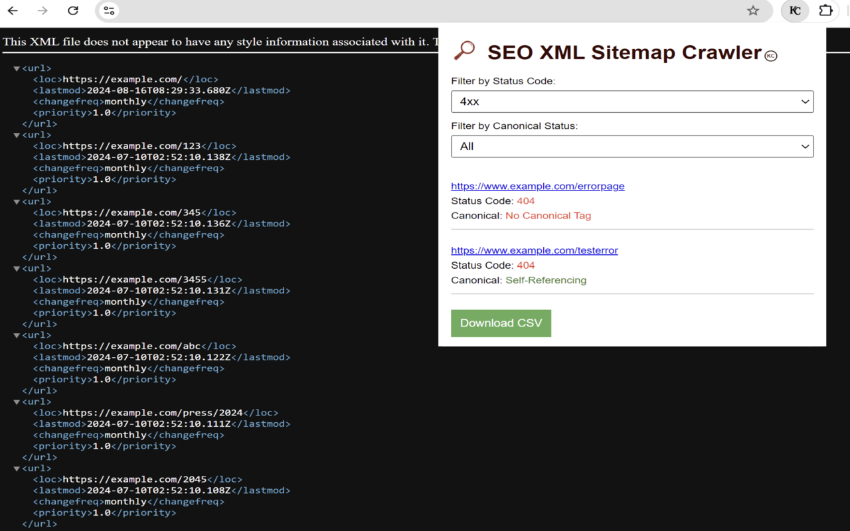Click the KC logo beside the Crawler title
850x531 pixels.
770,56
